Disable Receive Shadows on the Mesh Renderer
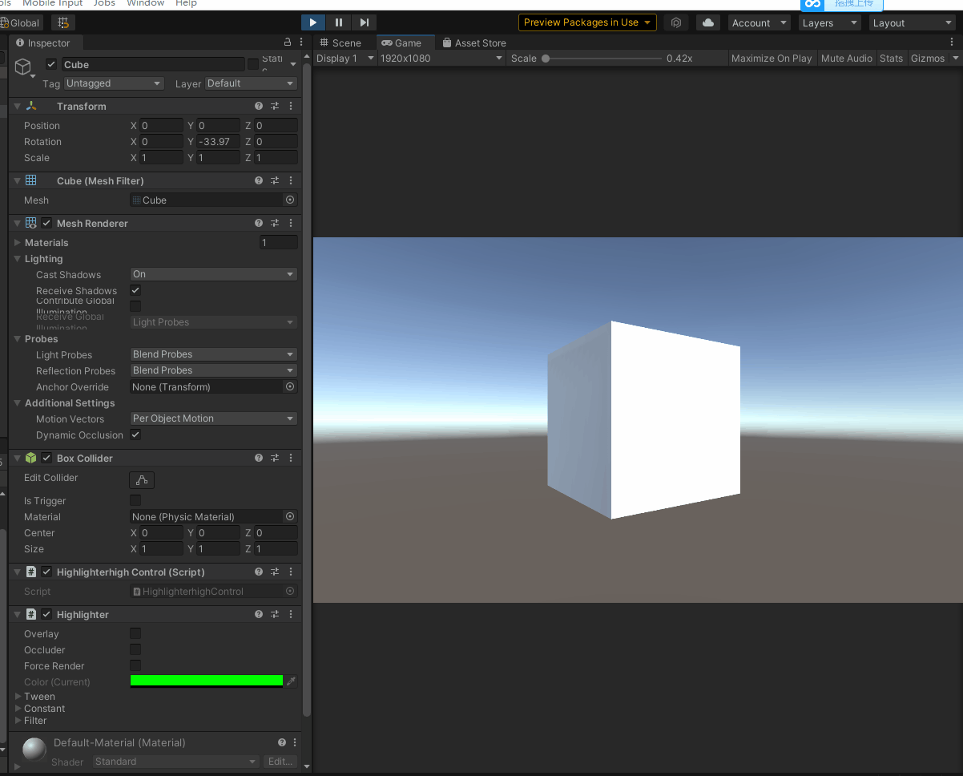 tap(135, 290)
